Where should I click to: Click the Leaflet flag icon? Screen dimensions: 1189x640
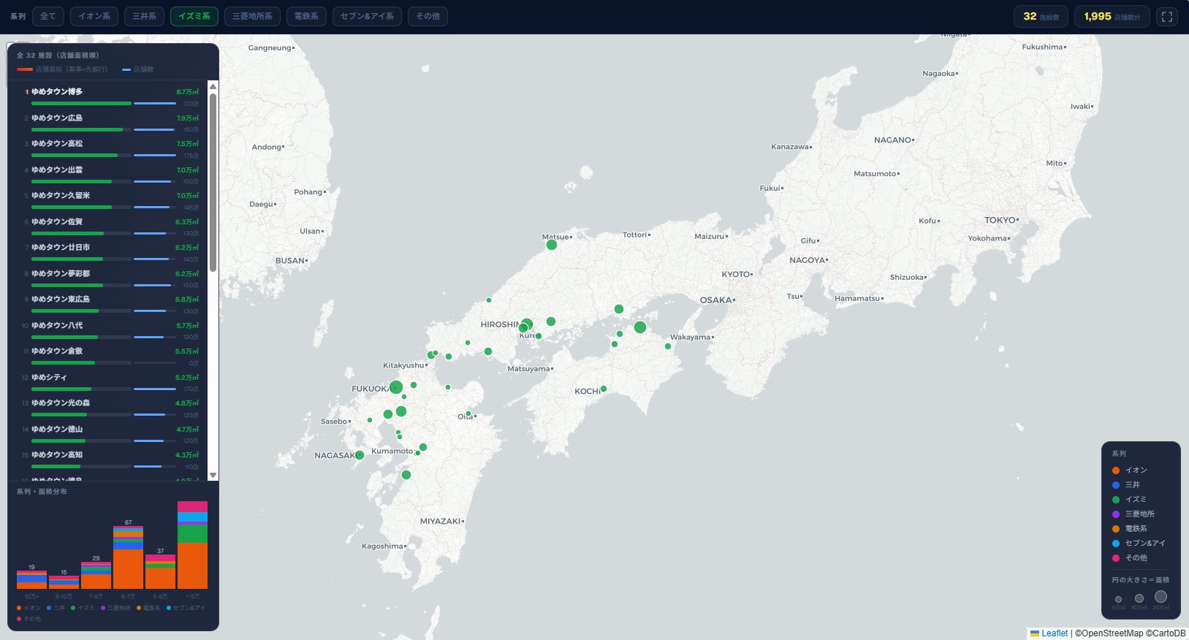[x=1035, y=633]
